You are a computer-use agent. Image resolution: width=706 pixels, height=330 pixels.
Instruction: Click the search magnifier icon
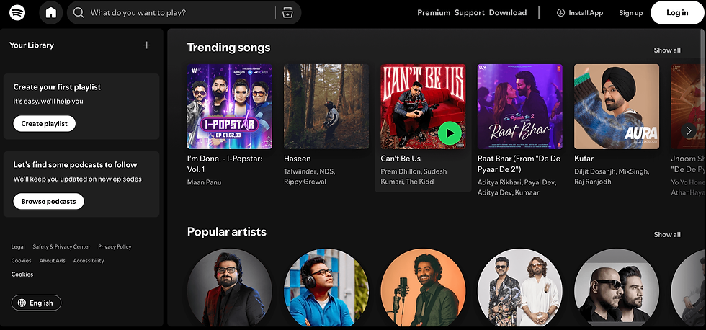79,12
